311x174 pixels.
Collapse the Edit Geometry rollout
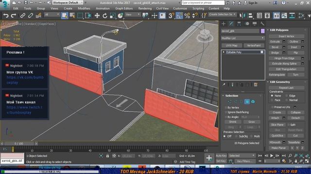tap(268, 82)
